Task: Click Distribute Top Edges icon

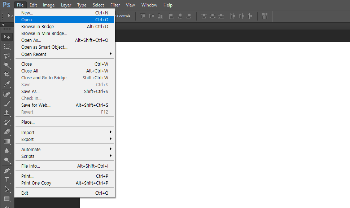Action: click(x=204, y=16)
